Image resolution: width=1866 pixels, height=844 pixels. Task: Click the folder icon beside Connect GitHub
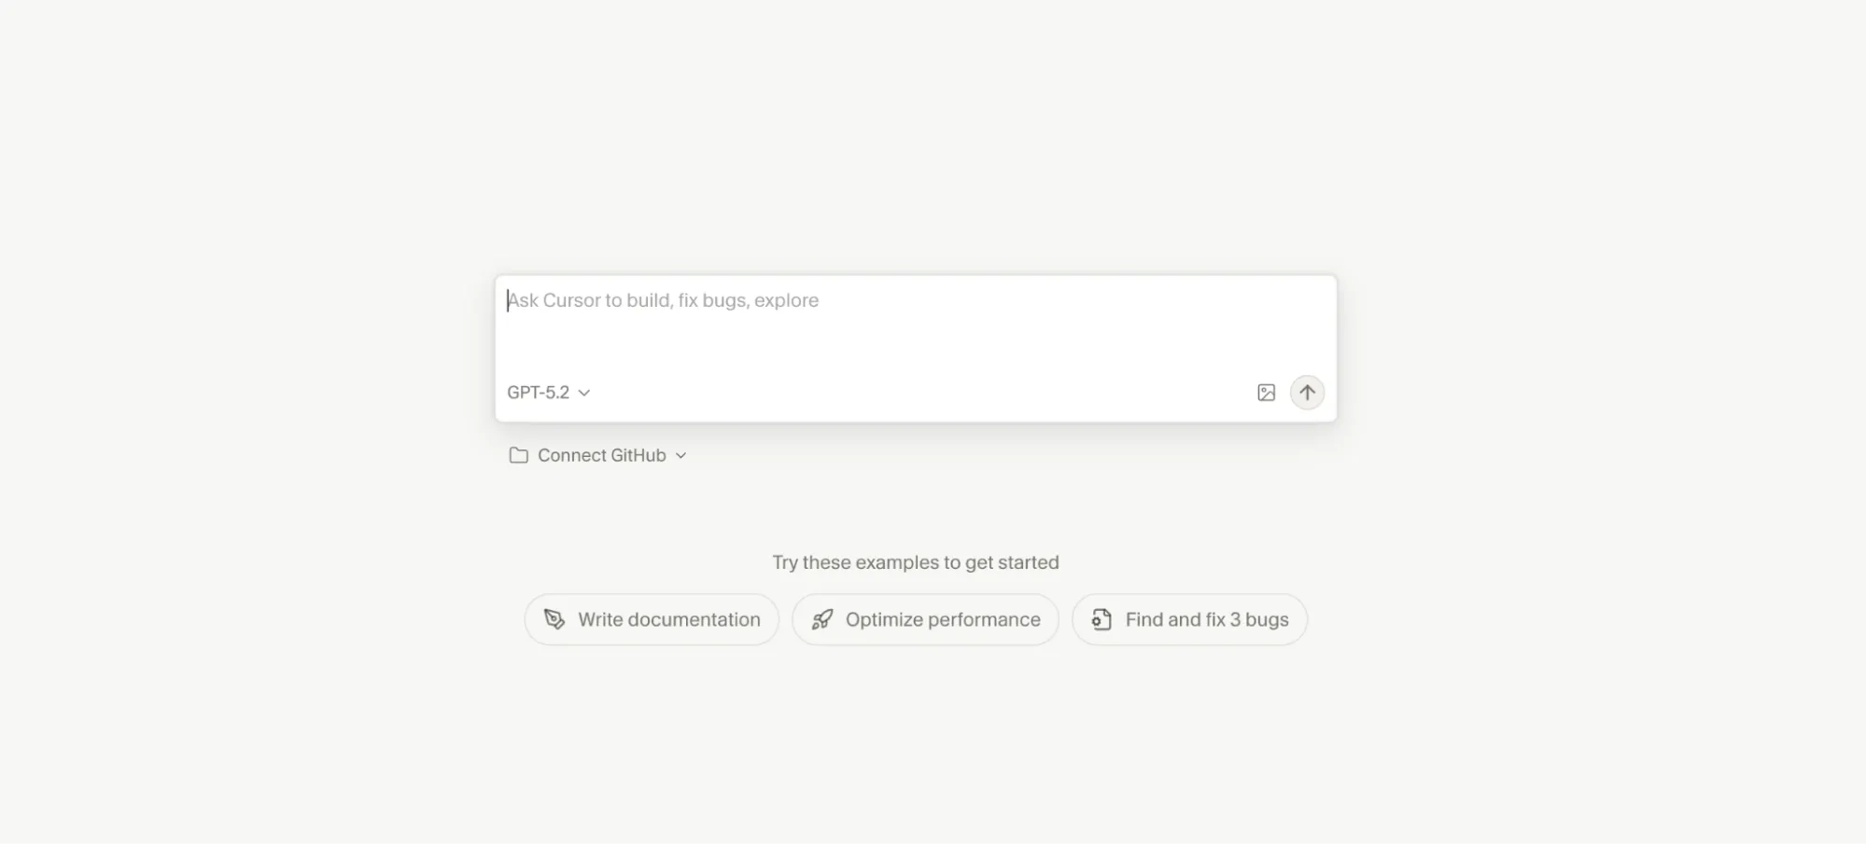(518, 455)
